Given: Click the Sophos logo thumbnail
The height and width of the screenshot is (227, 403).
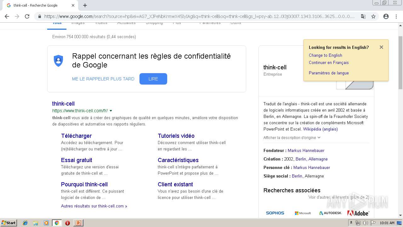Looking at the screenshot, I should coord(275,213).
